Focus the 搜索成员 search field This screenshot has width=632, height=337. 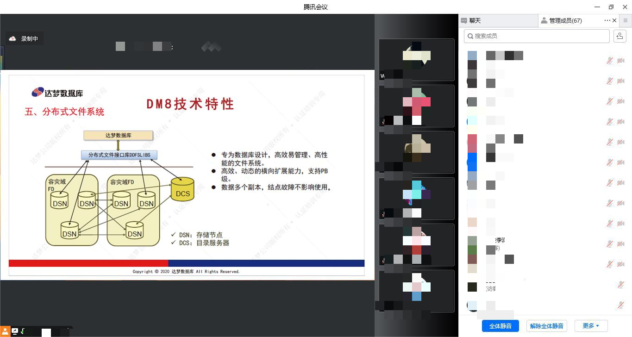click(x=537, y=36)
